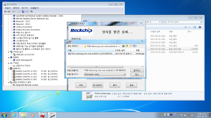This screenshot has width=211, height=118.
Task: Select ACPI x64-based PC entry
Action: coord(24,60)
